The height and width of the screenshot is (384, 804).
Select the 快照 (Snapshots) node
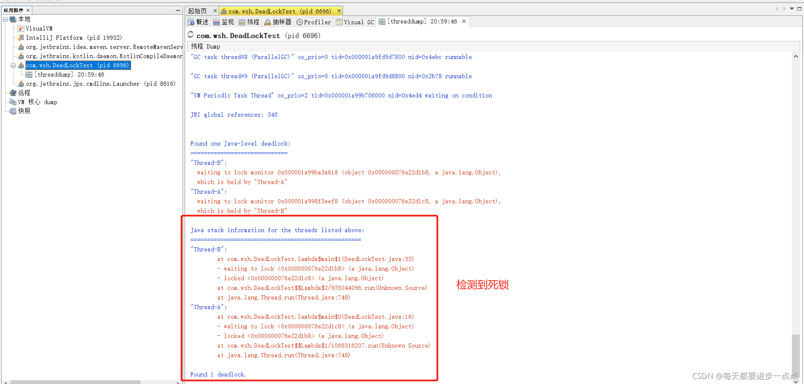pos(24,111)
